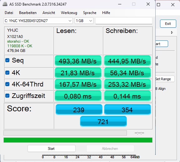
Task: Click the read access time 0,080 ms
Action: 78,96
